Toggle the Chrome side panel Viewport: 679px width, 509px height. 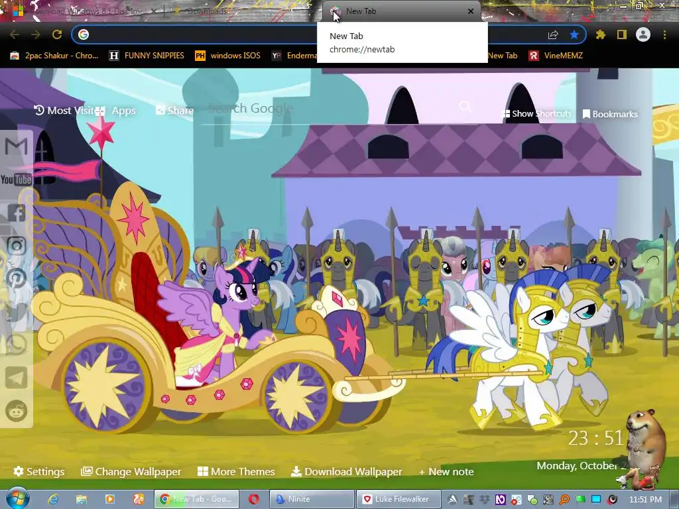pyautogui.click(x=622, y=34)
